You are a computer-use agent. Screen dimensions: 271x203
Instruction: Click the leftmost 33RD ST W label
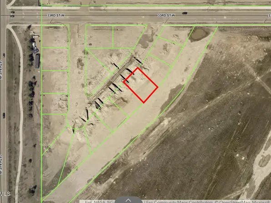tap(56, 15)
